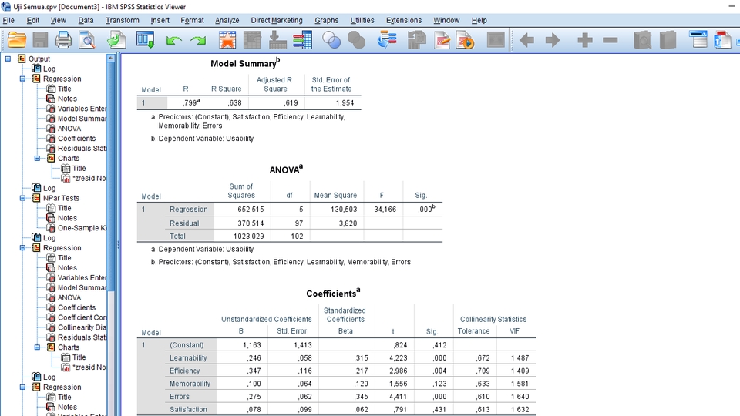Click the Adjusted R Square value ,619
The width and height of the screenshot is (740, 416).
click(291, 102)
